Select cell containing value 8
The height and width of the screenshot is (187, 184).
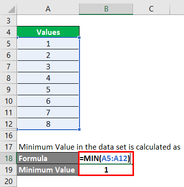click(x=48, y=124)
